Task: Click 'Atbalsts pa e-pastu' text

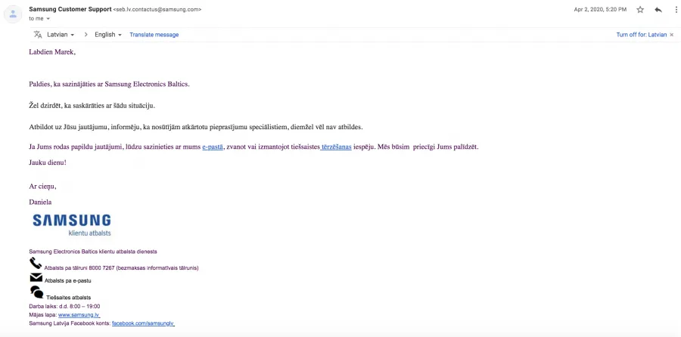Action: (x=68, y=280)
